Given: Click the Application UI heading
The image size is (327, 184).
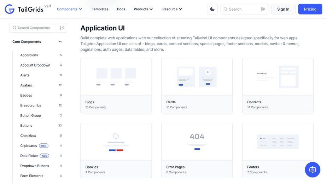Looking at the screenshot, I should coord(103,28).
